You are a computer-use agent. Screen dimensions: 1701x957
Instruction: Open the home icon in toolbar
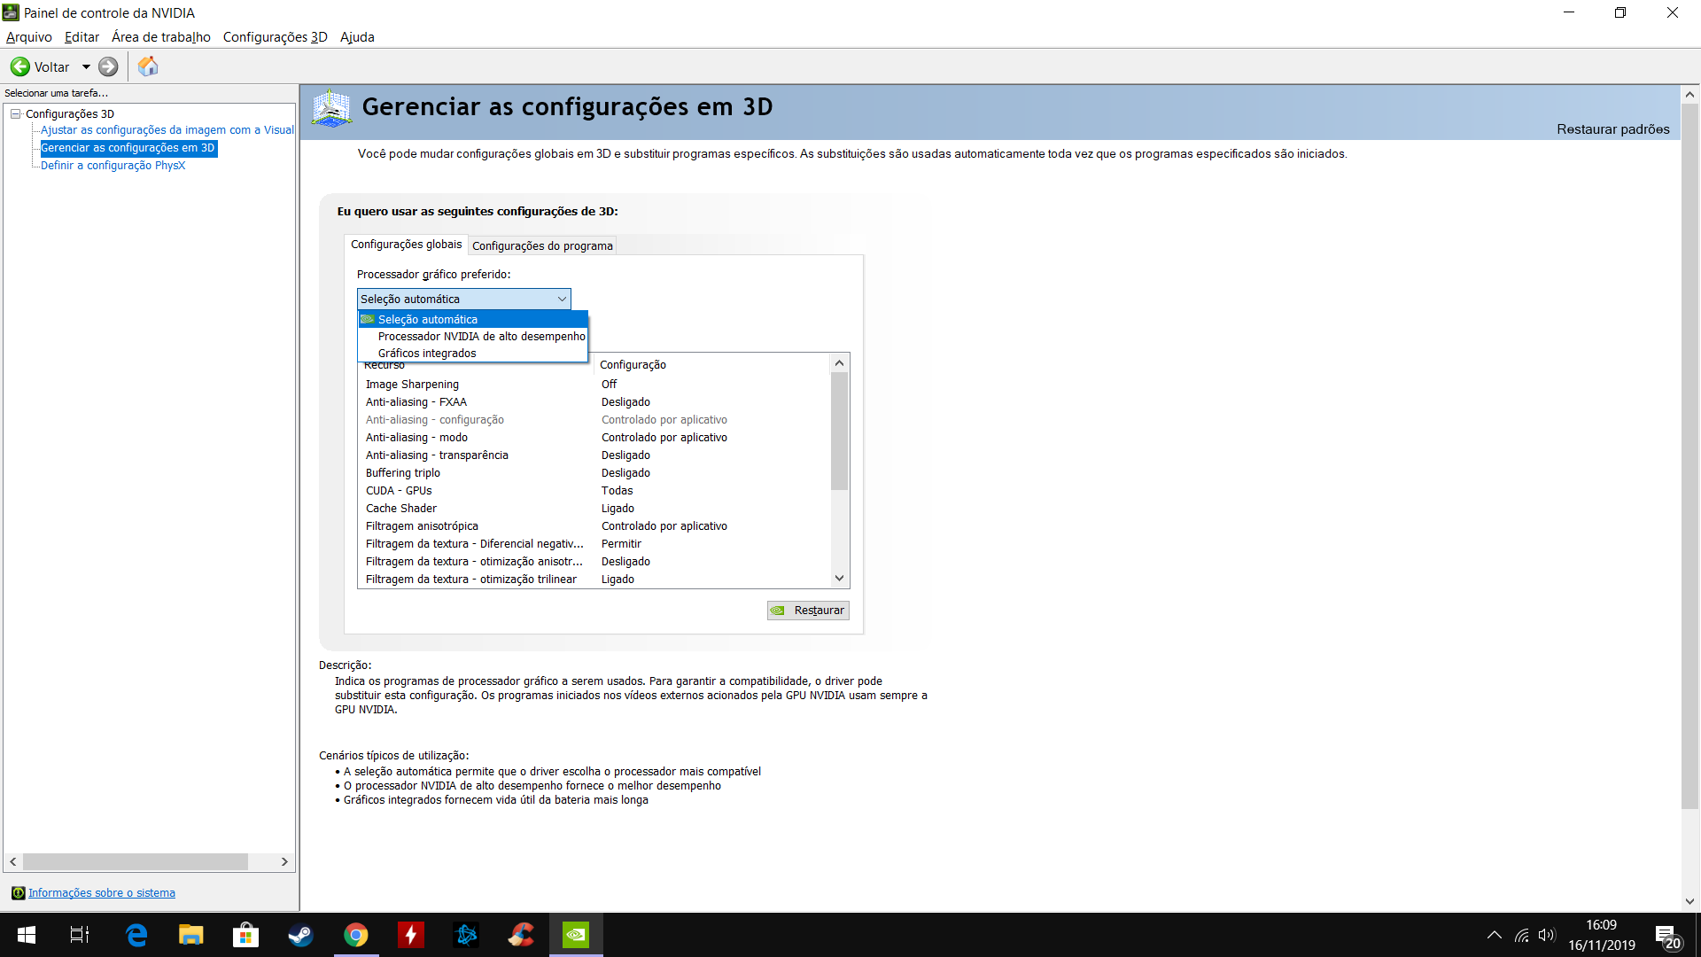[148, 66]
